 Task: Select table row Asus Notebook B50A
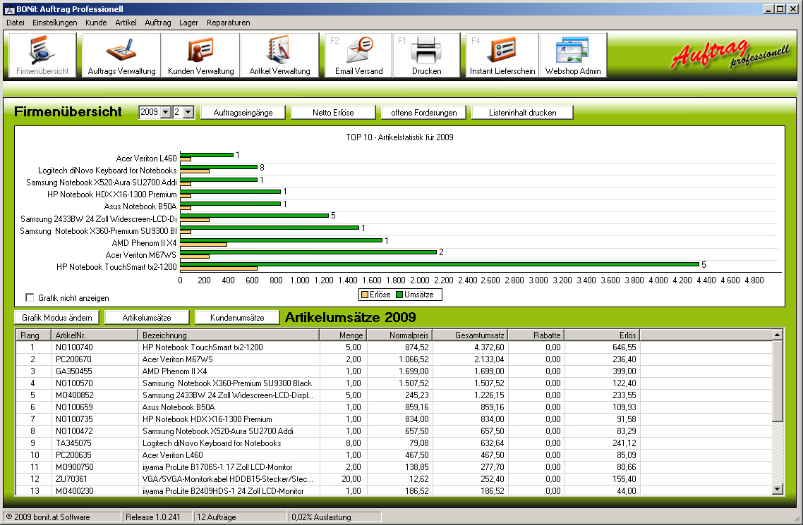[394, 407]
